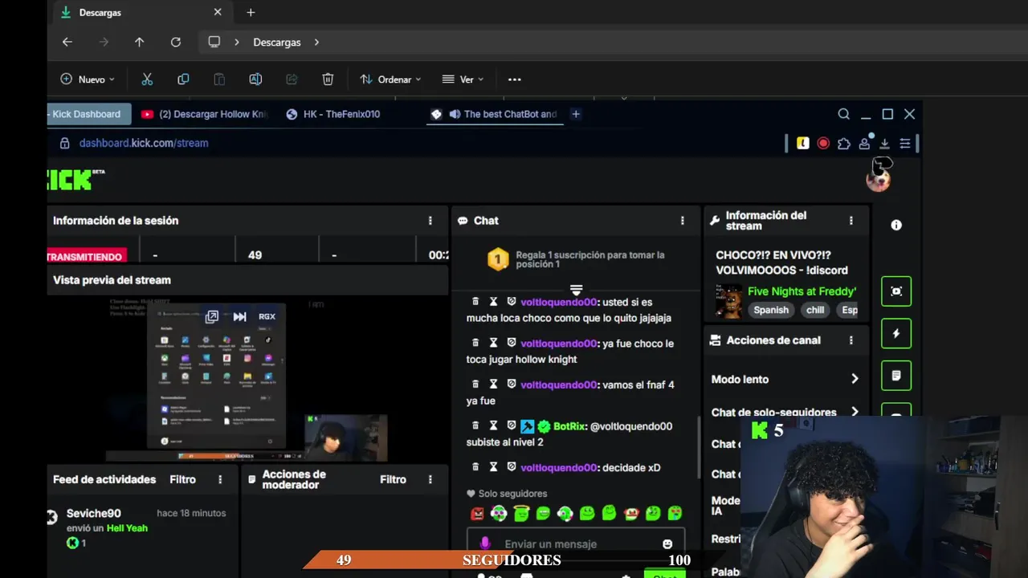
Task: Switch to Descargar Hollow Knight YouTube tab
Action: [206, 114]
